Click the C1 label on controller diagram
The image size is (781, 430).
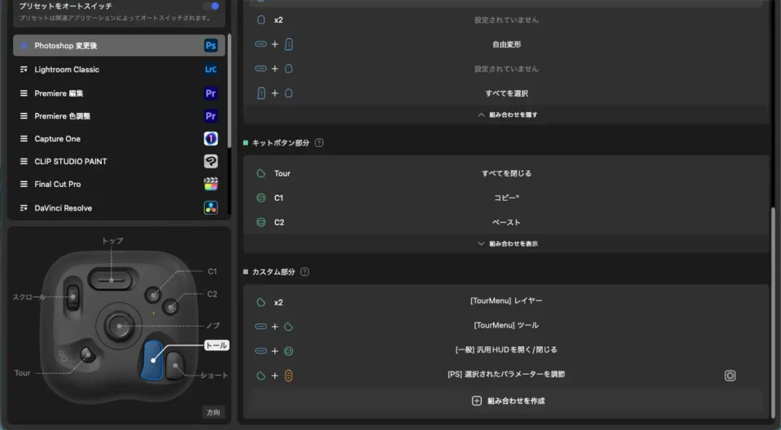click(x=212, y=271)
